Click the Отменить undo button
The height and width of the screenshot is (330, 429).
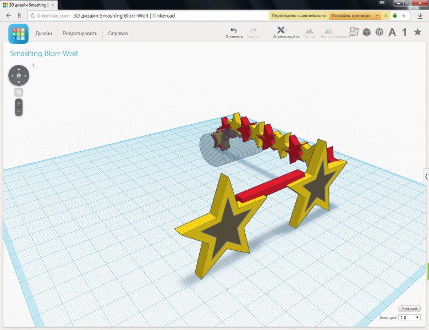[x=234, y=33]
